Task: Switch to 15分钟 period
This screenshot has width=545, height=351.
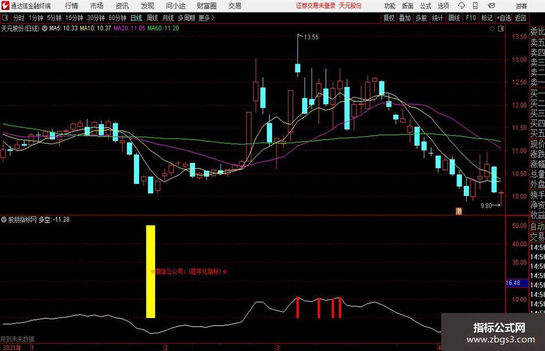Action: click(74, 18)
